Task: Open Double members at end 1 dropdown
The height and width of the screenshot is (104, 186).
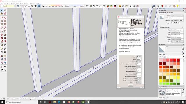Action: coord(139,79)
